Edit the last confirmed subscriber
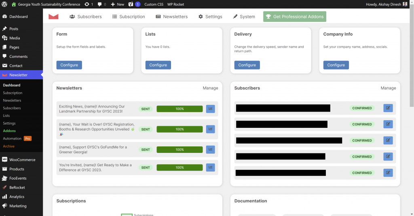Viewport: 414px width, 216px height. [388, 173]
